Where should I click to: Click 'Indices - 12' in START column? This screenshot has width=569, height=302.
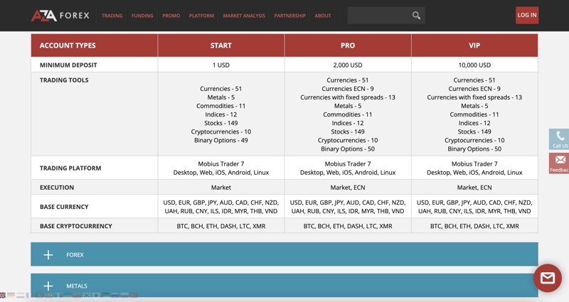pos(221,114)
